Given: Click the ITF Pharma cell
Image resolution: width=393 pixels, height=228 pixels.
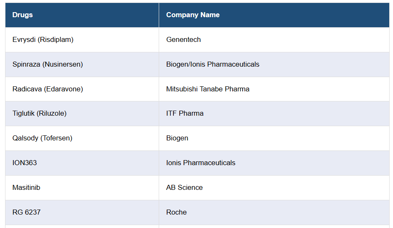Looking at the screenshot, I should coord(185,113).
